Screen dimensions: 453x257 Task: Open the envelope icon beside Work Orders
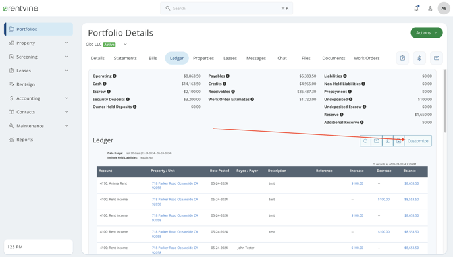(x=437, y=58)
